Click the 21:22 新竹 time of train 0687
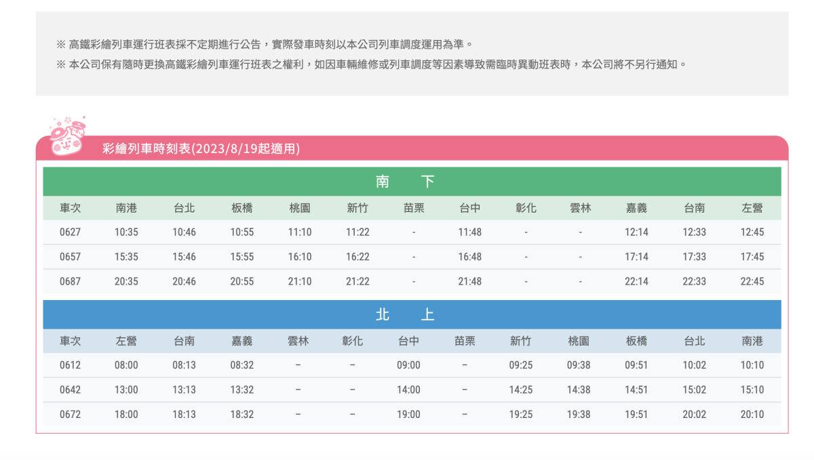Screen dimensions: 814x460 (x=357, y=281)
